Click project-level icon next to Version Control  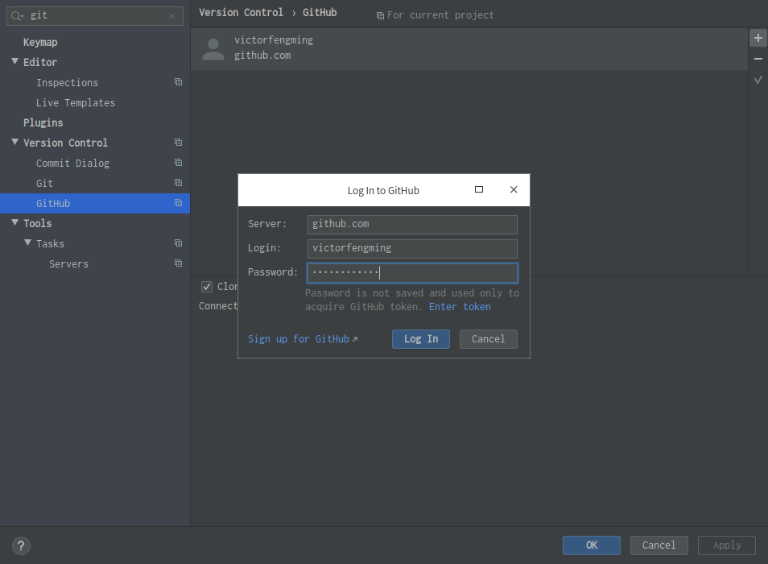[178, 142]
